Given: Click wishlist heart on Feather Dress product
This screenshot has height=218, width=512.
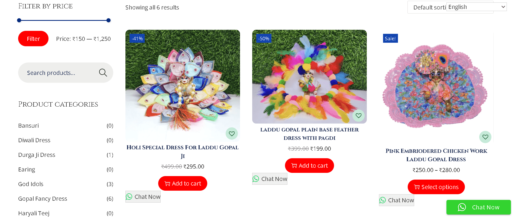Looking at the screenshot, I should (358, 115).
